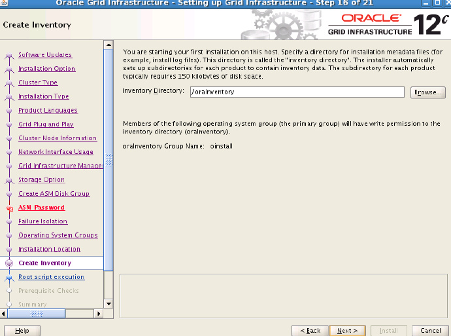
Task: Click the step marker icon beside Cluster Type
Action: (9, 83)
